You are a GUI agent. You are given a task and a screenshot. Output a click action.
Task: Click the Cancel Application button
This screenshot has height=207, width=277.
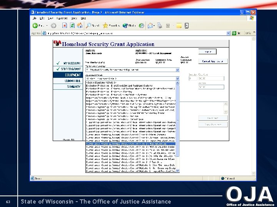[x=213, y=61]
